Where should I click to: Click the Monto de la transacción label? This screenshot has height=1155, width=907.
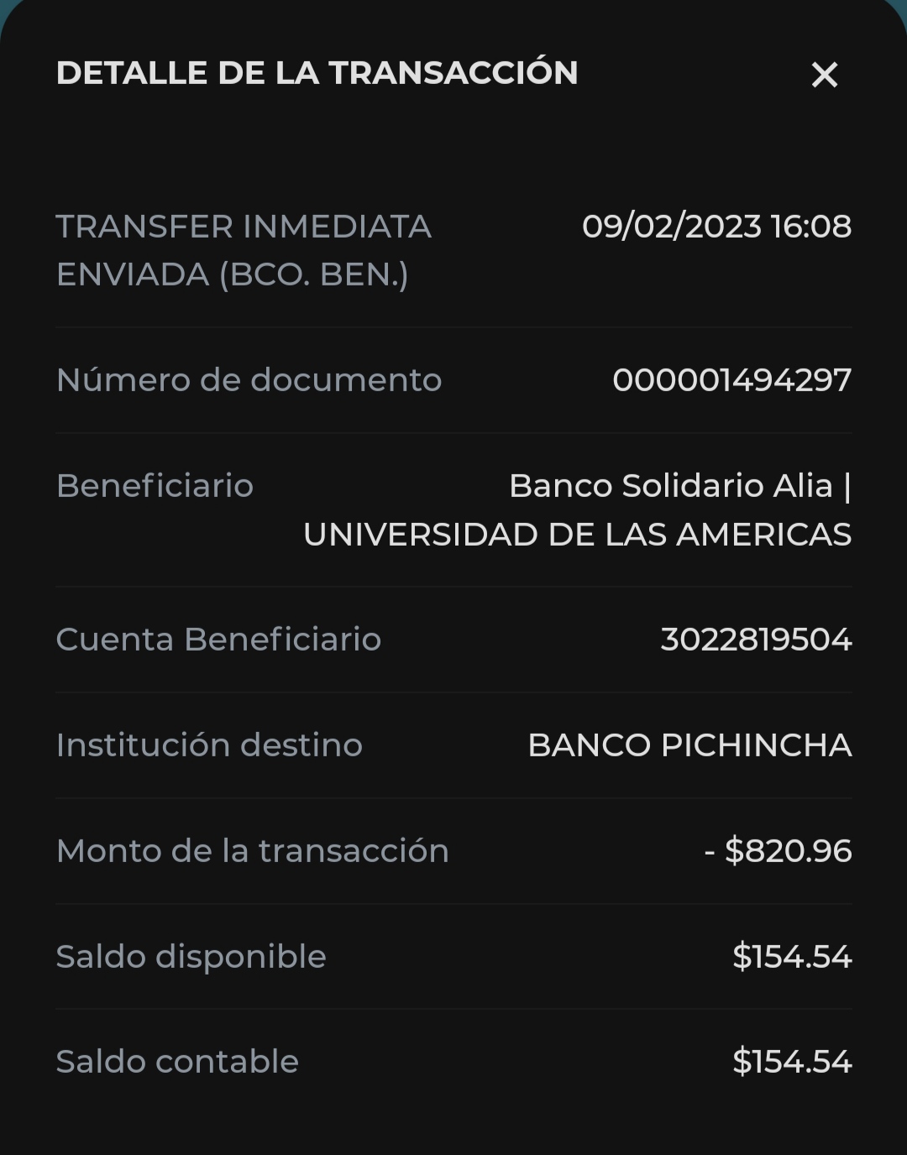point(252,851)
